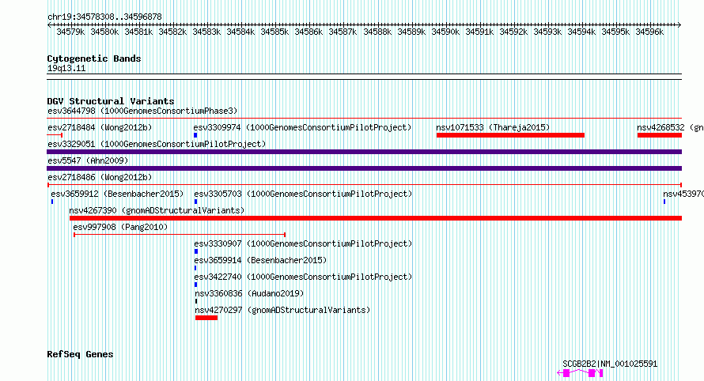
Task: Open esv5547 (Ahn2009) label
Action: click(x=88, y=160)
